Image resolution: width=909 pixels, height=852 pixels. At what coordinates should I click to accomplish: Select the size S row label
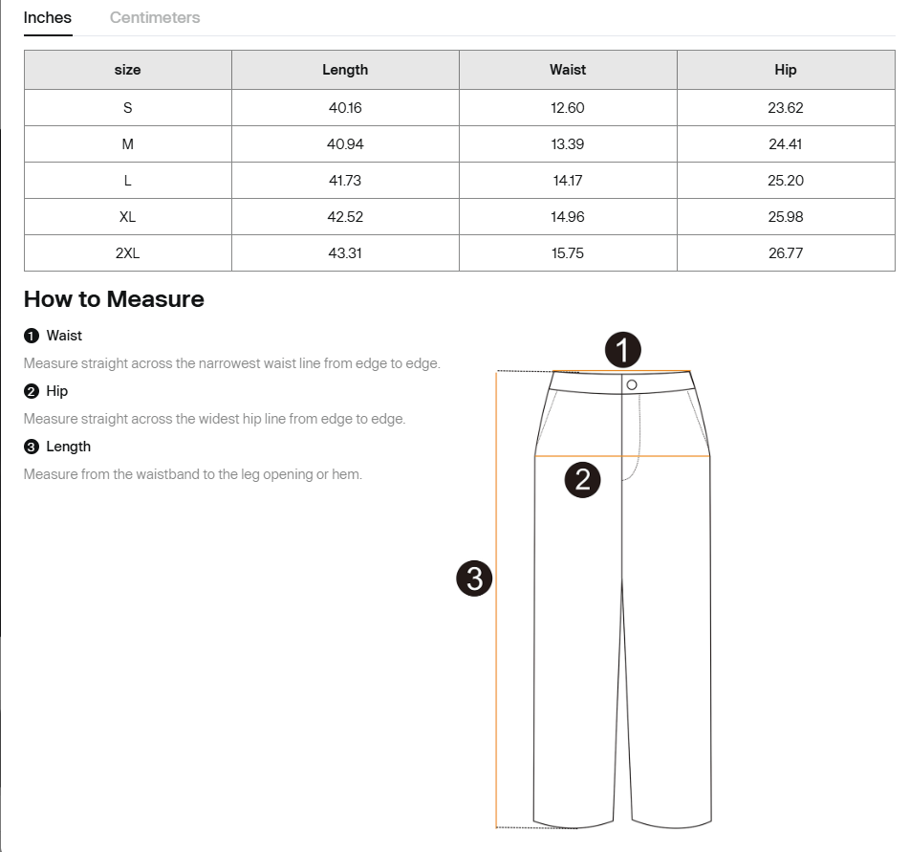click(127, 108)
